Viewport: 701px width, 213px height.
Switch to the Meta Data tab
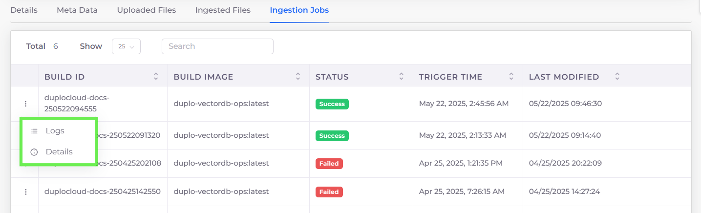[77, 10]
